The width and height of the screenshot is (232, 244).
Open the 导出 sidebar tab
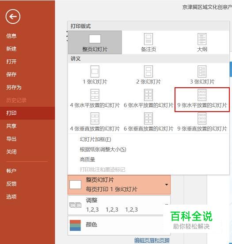[27, 139]
